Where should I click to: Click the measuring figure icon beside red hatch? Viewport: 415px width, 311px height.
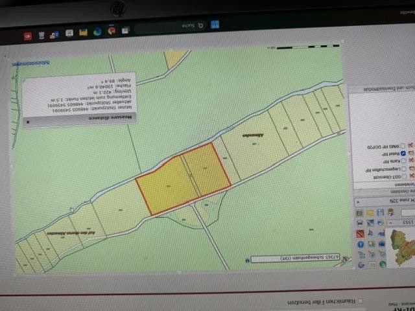[x=370, y=233]
